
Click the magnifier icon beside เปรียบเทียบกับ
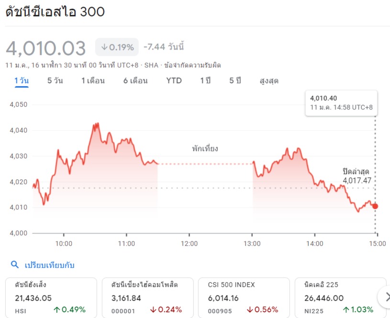click(15, 265)
